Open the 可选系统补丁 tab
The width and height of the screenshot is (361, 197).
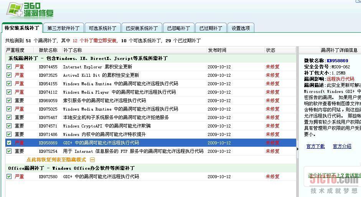[x=102, y=28]
